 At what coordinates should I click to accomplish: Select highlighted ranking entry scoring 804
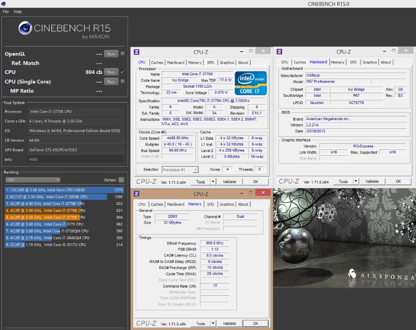pyautogui.click(x=64, y=217)
